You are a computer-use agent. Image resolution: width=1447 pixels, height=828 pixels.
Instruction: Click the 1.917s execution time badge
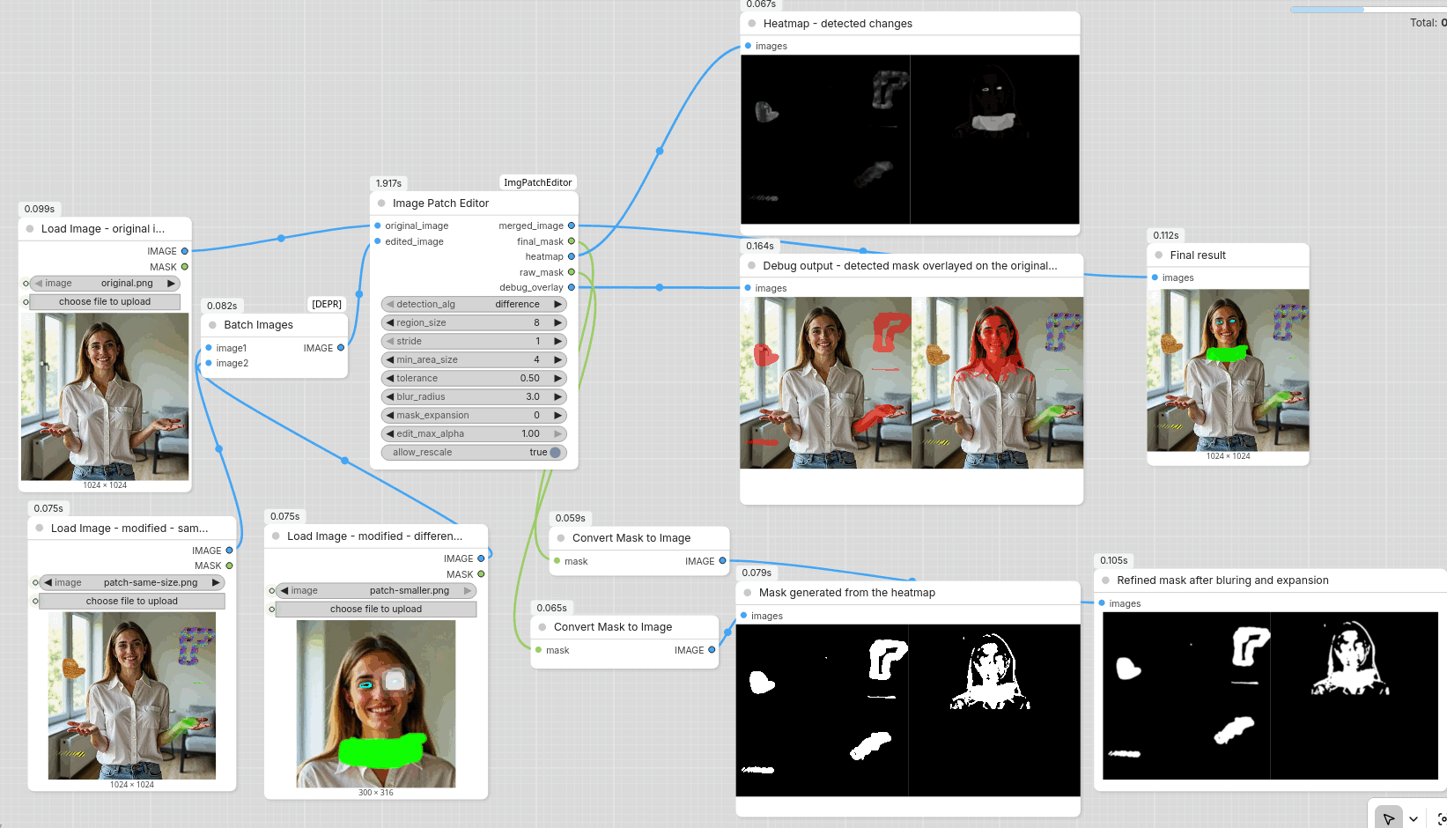pos(388,184)
